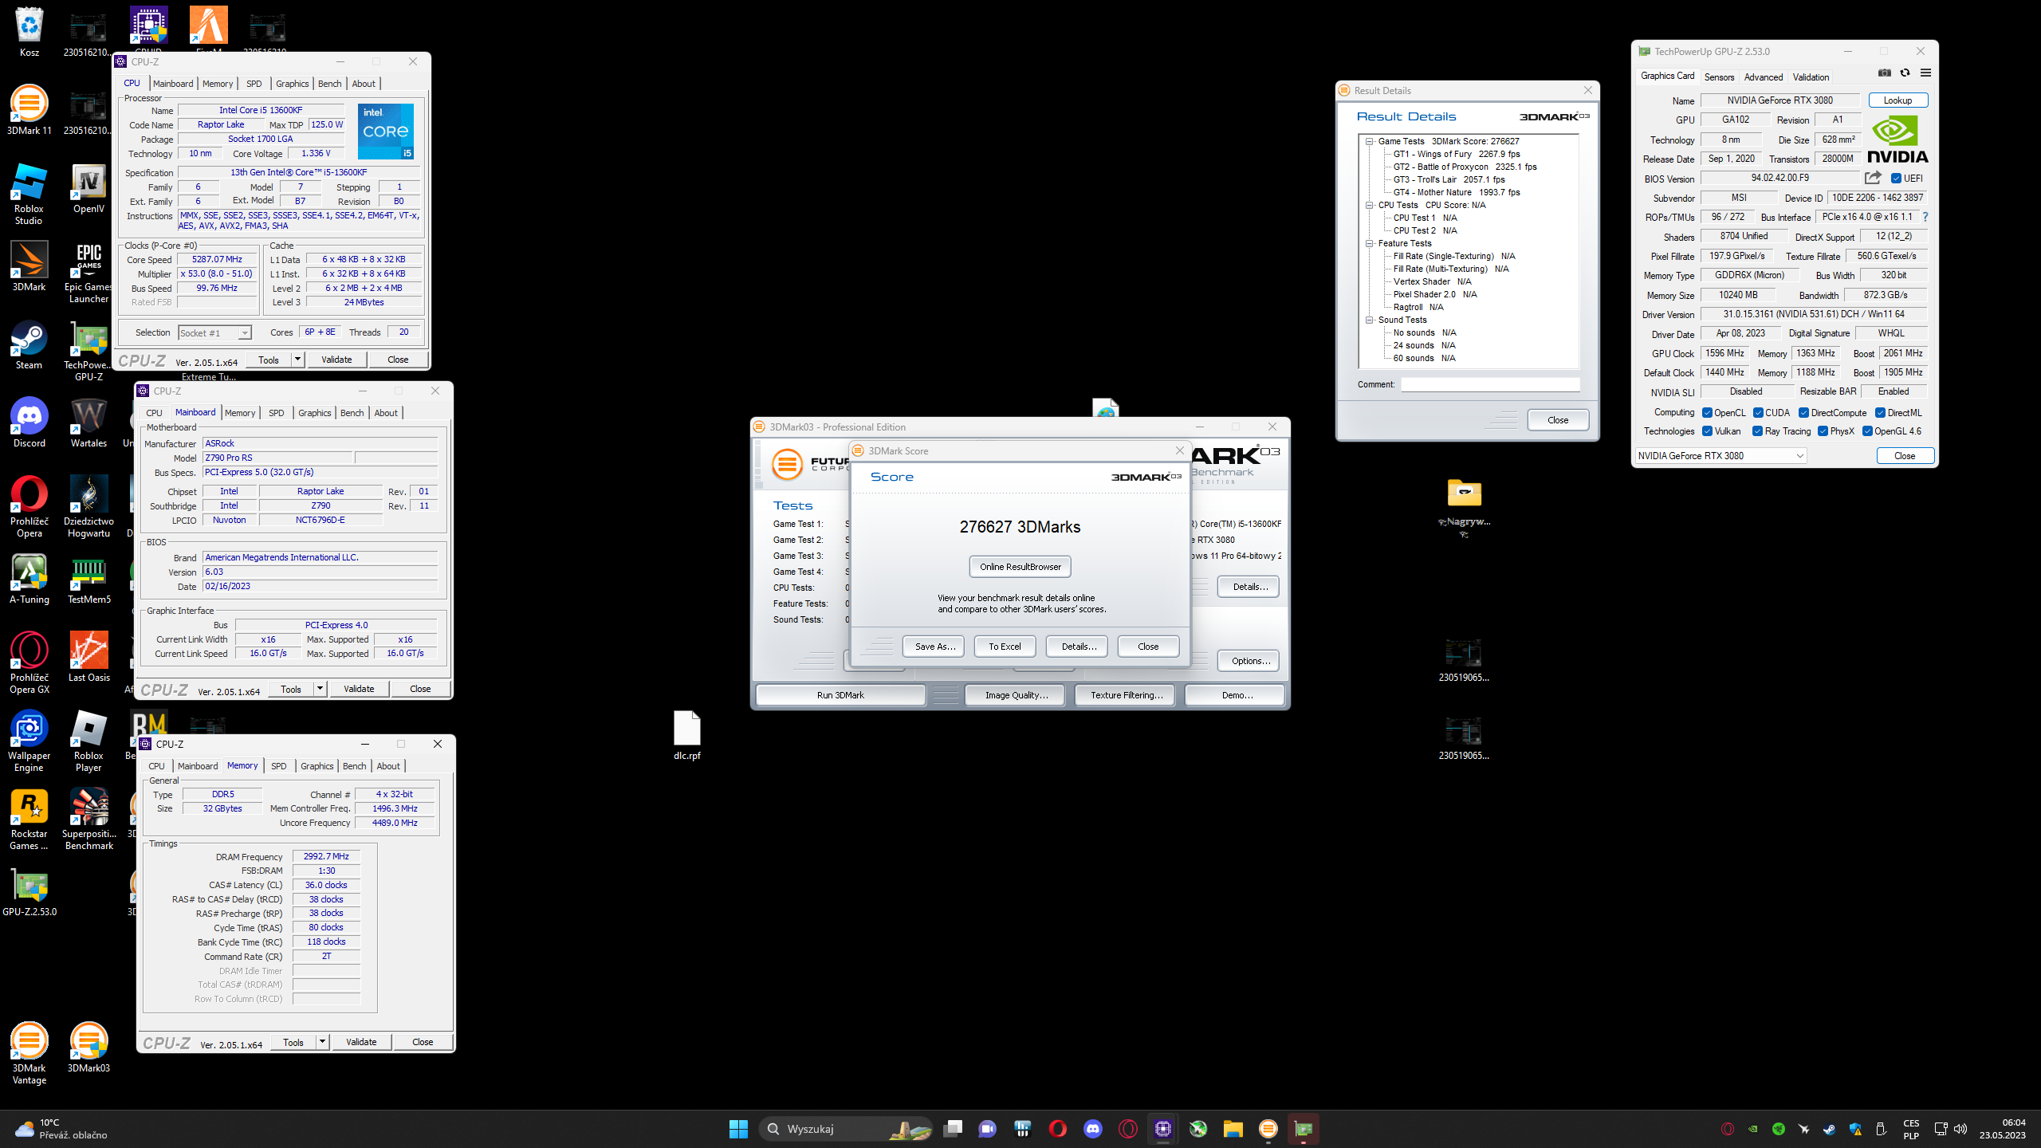This screenshot has width=2041, height=1148.
Task: Select the Discord desktop icon
Action: 29,423
